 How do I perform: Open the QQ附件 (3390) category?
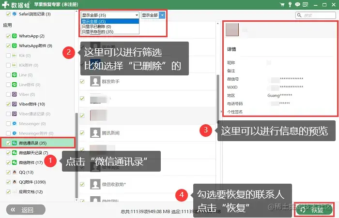coord(32,182)
